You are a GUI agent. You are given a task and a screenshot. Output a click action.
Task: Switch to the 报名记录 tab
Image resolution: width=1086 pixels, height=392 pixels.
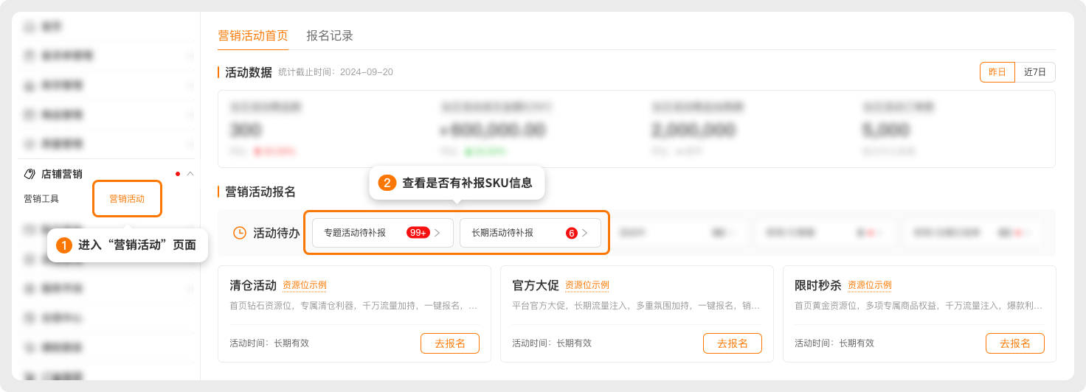(330, 35)
